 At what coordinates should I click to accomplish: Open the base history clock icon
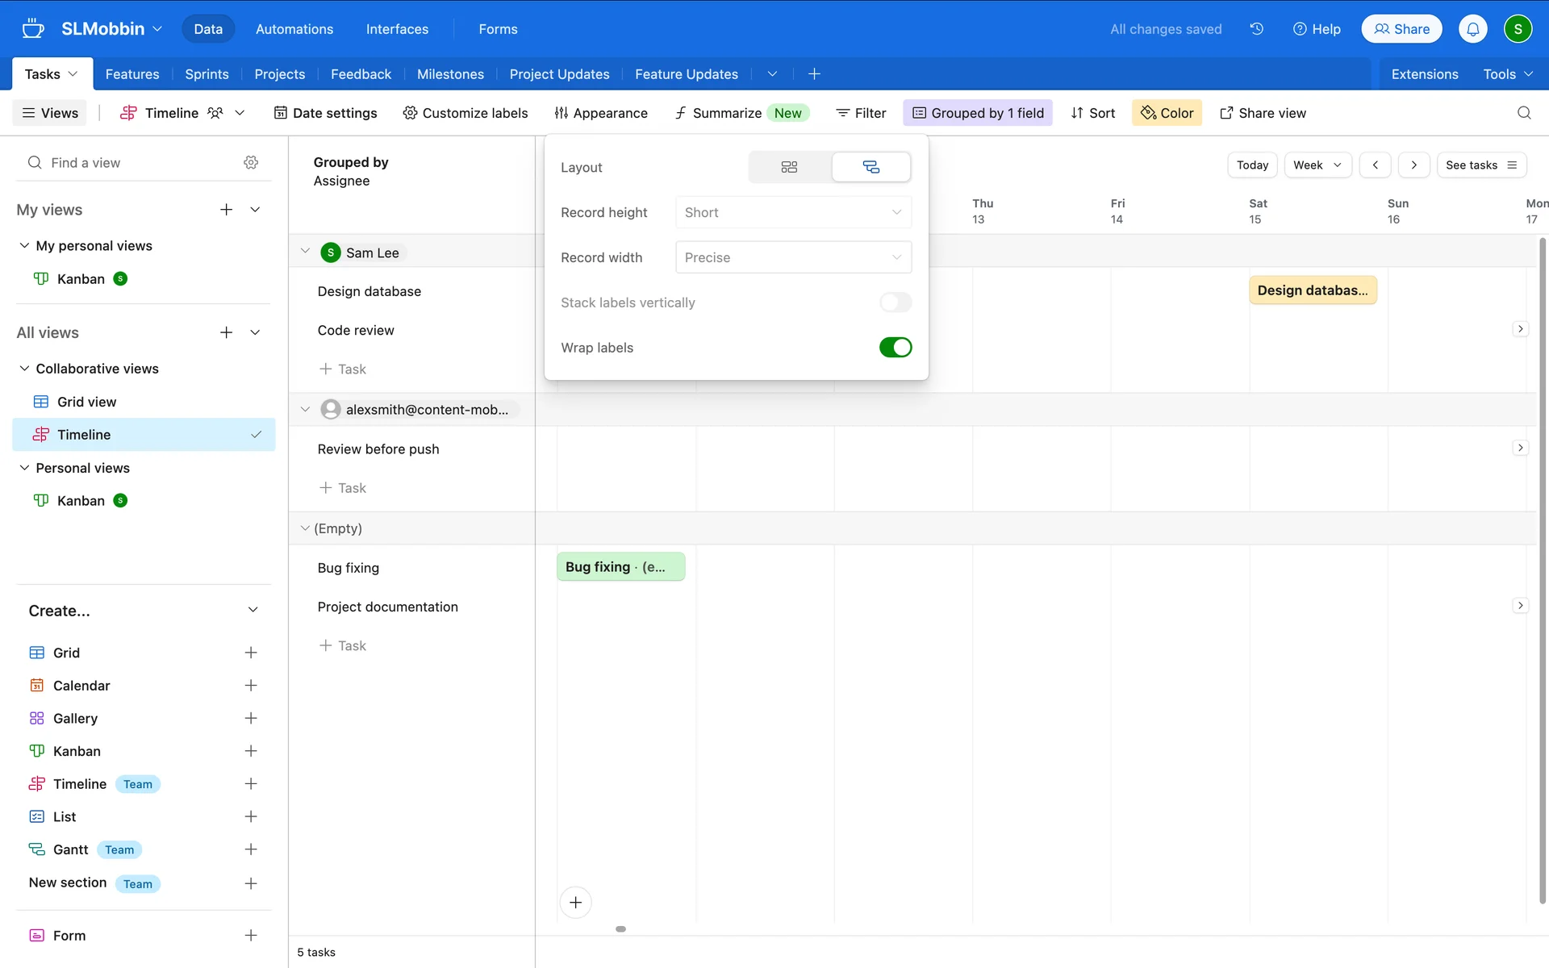[x=1256, y=29]
